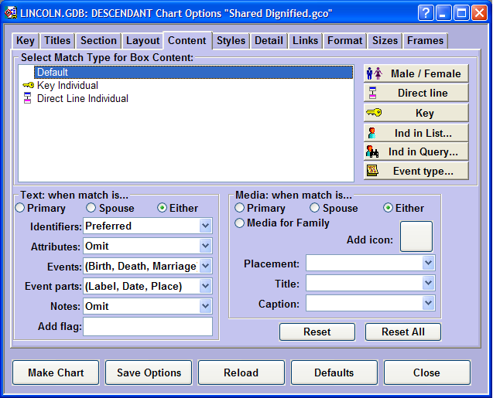Select Direct Line Individual list entry

pos(82,99)
